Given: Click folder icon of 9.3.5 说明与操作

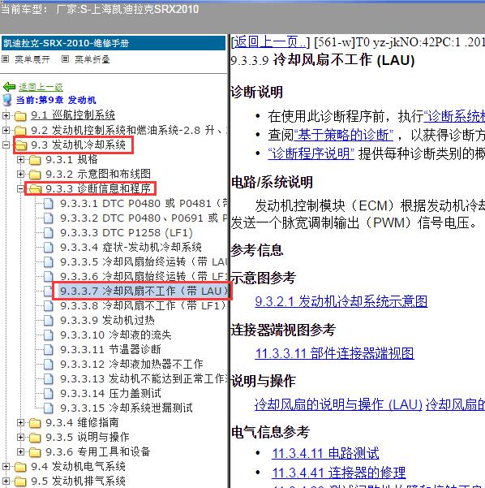Looking at the screenshot, I should [35, 438].
